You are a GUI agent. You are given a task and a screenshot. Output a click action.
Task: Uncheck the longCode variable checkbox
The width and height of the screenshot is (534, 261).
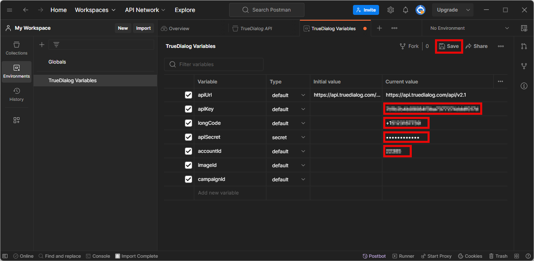coord(188,123)
